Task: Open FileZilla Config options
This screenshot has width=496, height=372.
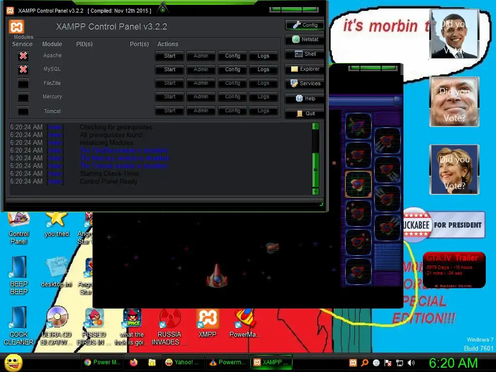Action: pyautogui.click(x=232, y=83)
